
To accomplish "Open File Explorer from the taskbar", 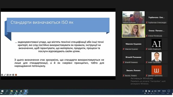I will coord(12,91).
